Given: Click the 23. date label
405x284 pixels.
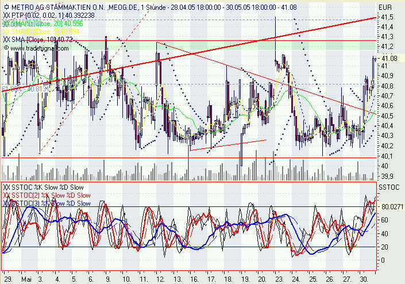Looking at the screenshot, I should coord(279,279).
